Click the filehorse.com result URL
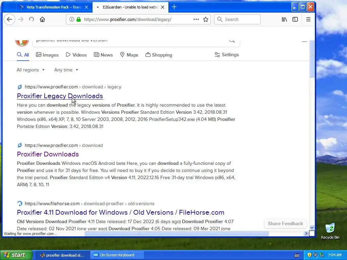This screenshot has width=347, height=260. [x=89, y=203]
